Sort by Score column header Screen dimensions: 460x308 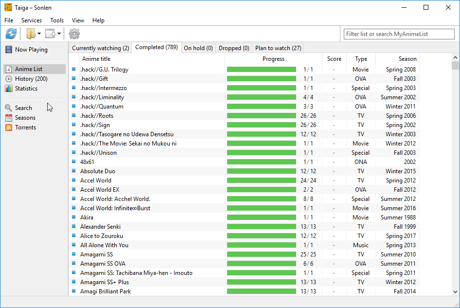tap(334, 59)
